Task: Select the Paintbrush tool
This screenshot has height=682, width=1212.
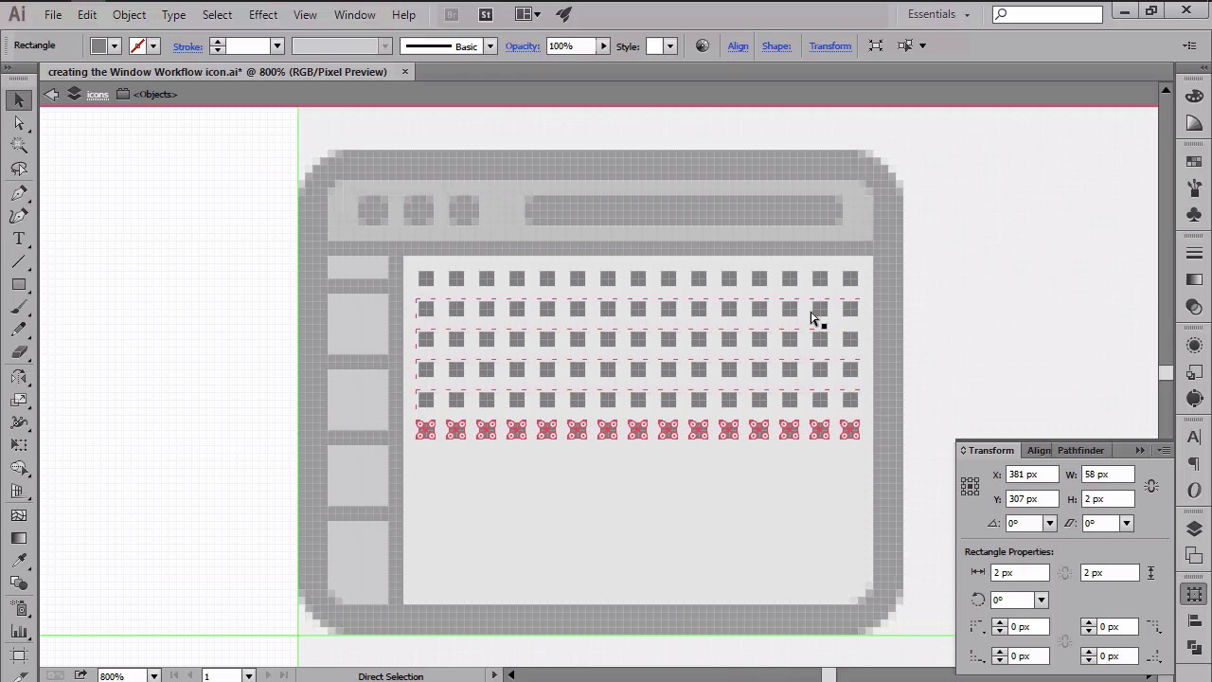Action: click(x=19, y=308)
